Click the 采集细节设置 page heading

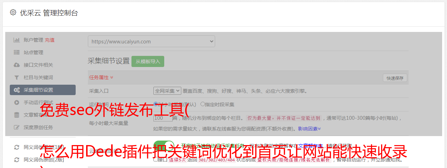[109, 61]
